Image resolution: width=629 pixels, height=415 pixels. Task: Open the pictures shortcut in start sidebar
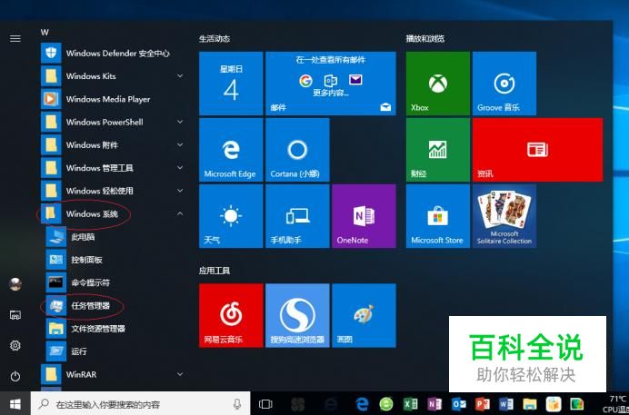[15, 315]
